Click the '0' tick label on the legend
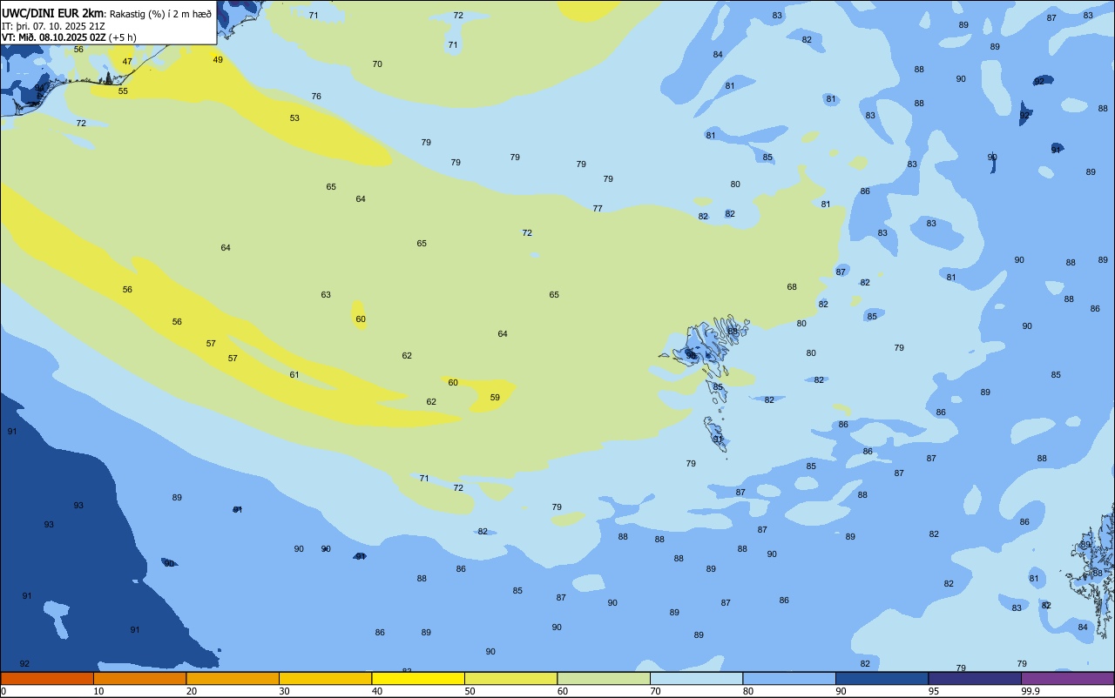 click(3, 691)
